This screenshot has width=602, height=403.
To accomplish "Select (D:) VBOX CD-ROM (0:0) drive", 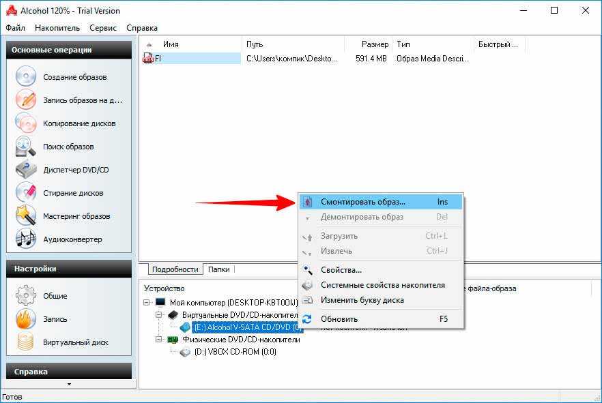I will coord(235,352).
